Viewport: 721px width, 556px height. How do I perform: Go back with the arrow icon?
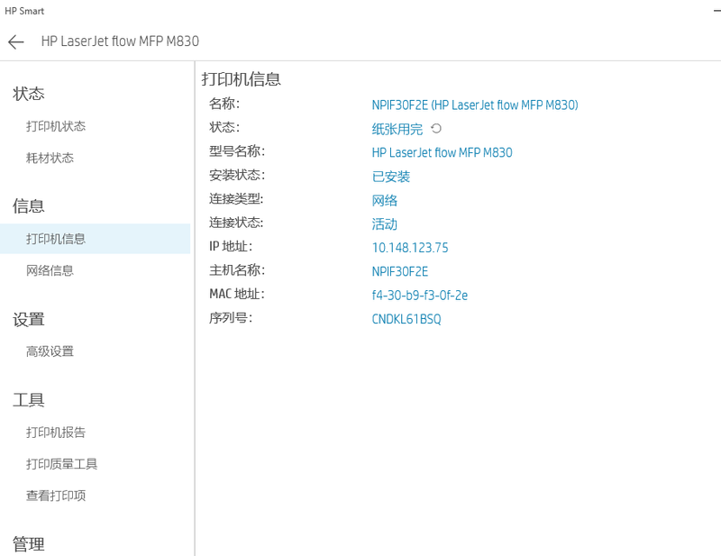(x=15, y=41)
